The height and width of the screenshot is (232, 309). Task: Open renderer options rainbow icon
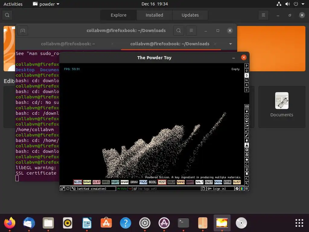pyautogui.click(x=242, y=188)
